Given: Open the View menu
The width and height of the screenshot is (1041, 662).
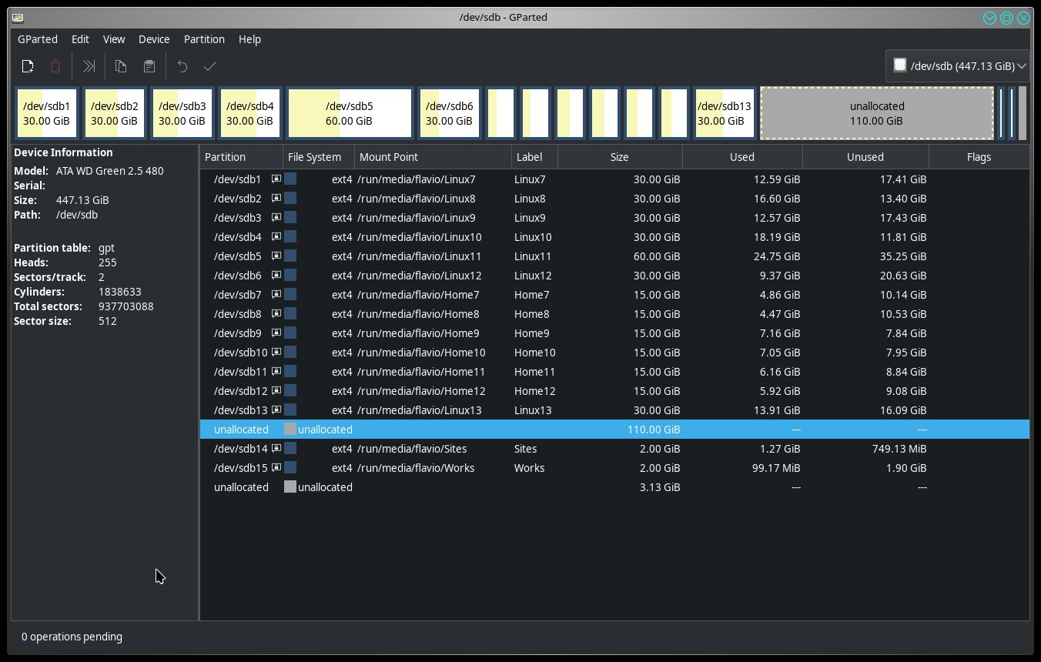Looking at the screenshot, I should coord(114,39).
